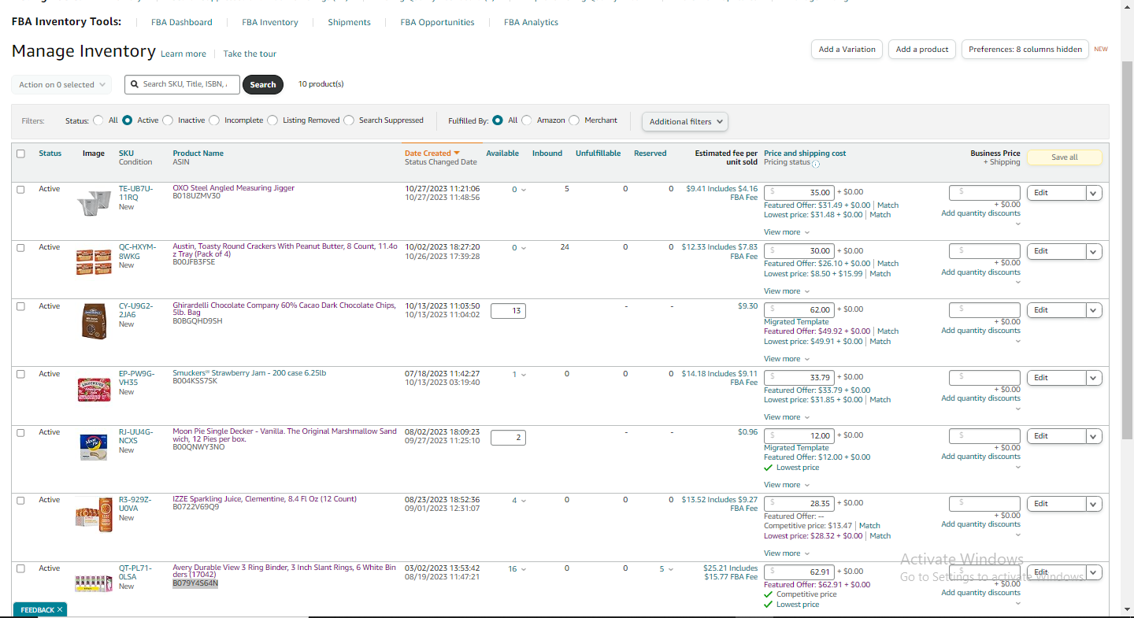Expand View more for IZZE Sparkling Juice pricing
This screenshot has width=1134, height=618.
(786, 553)
